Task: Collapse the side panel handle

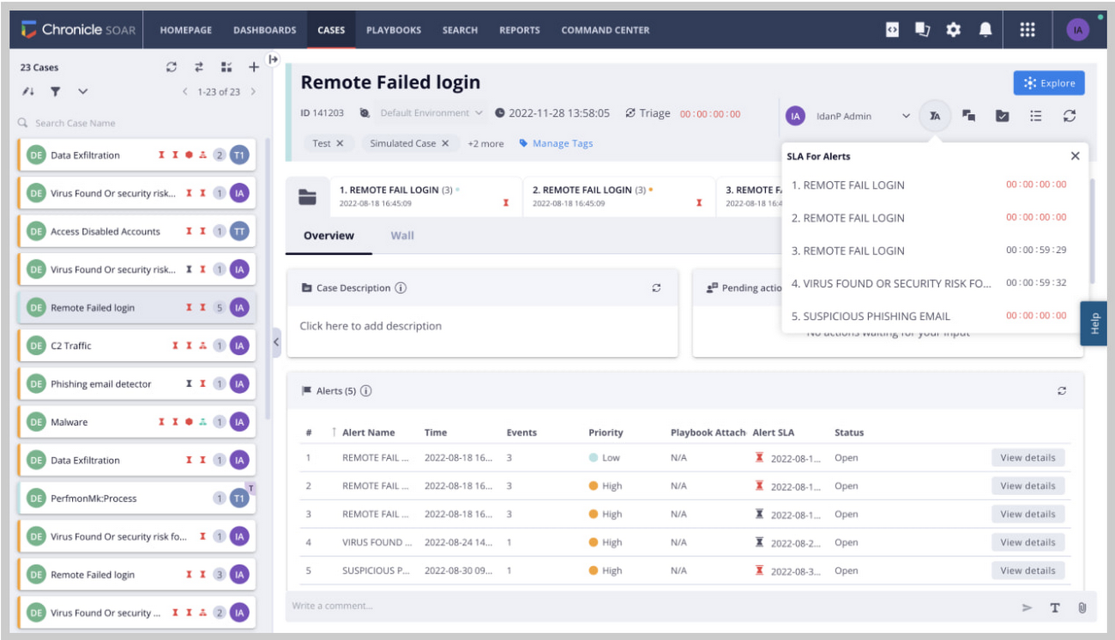Action: click(x=276, y=341)
